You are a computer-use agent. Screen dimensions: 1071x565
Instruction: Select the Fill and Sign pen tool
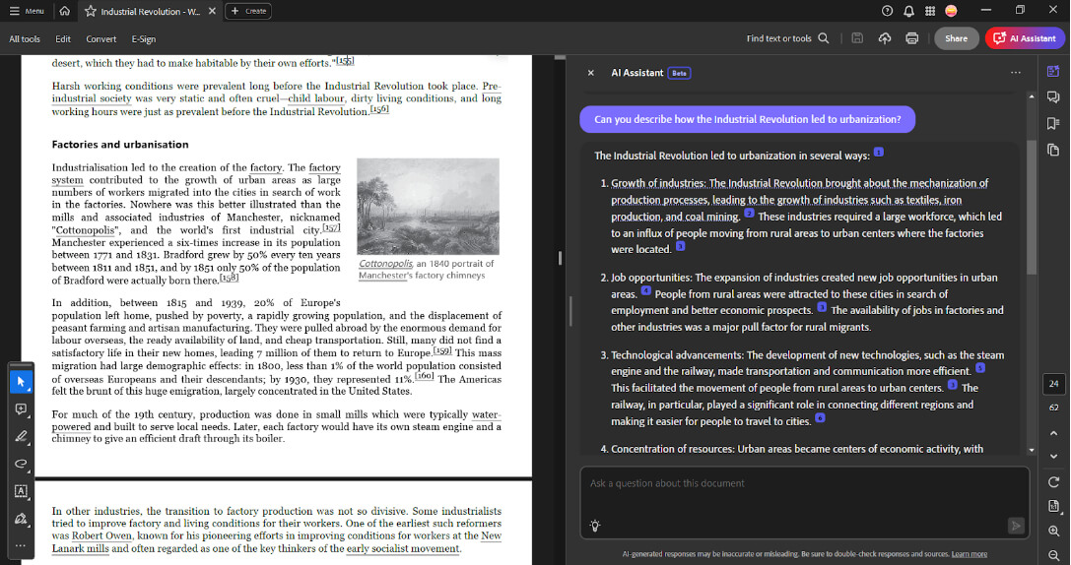(21, 518)
